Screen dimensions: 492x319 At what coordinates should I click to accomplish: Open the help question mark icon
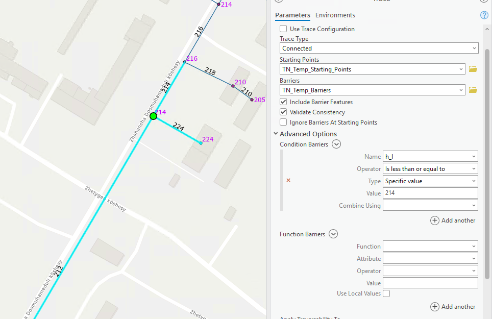(484, 15)
